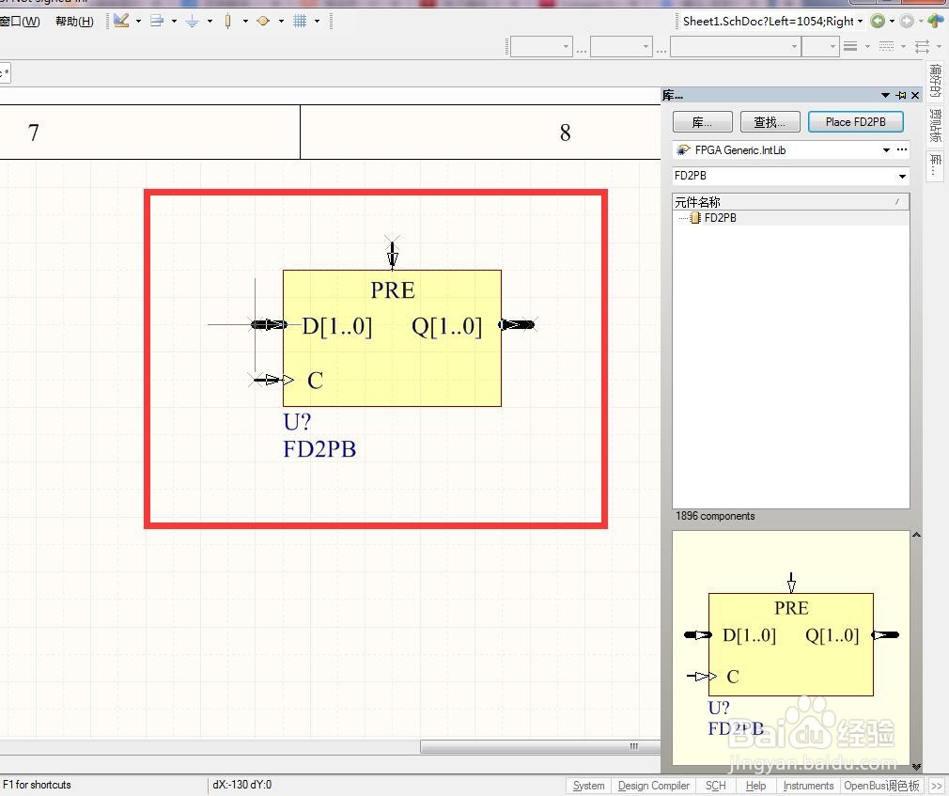Image resolution: width=949 pixels, height=796 pixels.
Task: Expand the alignment tools dropdown arrow
Action: click(175, 22)
